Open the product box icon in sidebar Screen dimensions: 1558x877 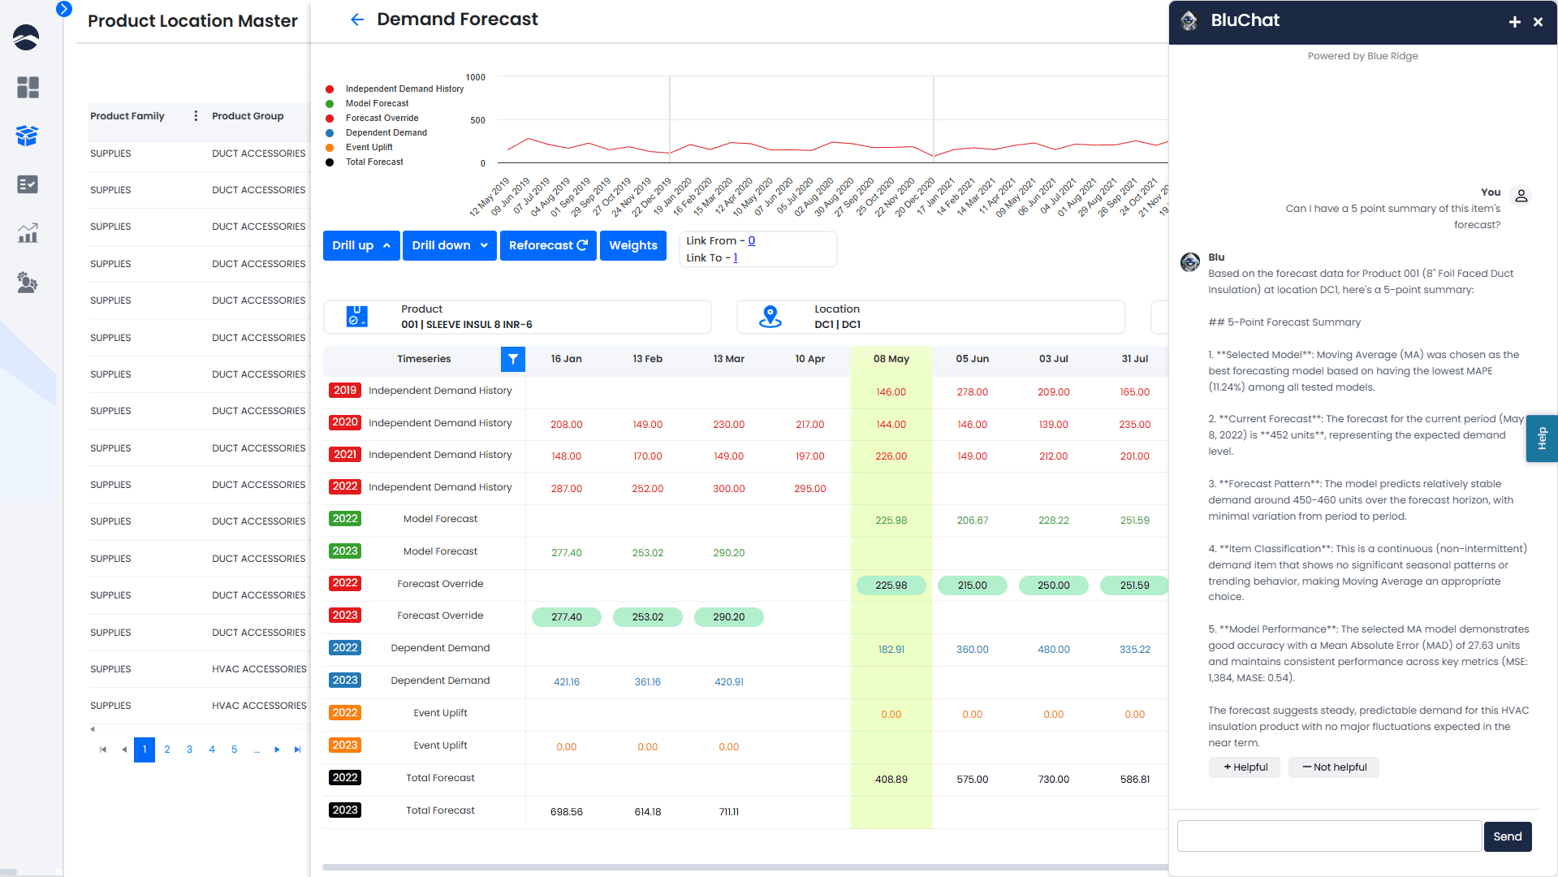(28, 136)
